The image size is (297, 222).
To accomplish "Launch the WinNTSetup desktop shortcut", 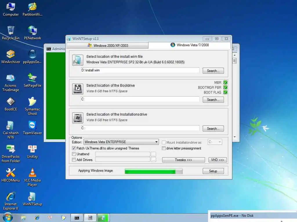I will pyautogui.click(x=32, y=199).
